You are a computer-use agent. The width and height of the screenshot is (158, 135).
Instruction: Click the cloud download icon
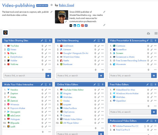point(149,33)
